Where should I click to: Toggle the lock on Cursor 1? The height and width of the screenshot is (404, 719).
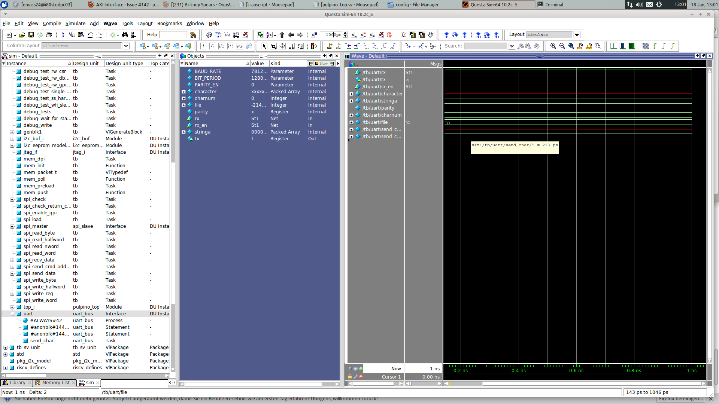351,377
